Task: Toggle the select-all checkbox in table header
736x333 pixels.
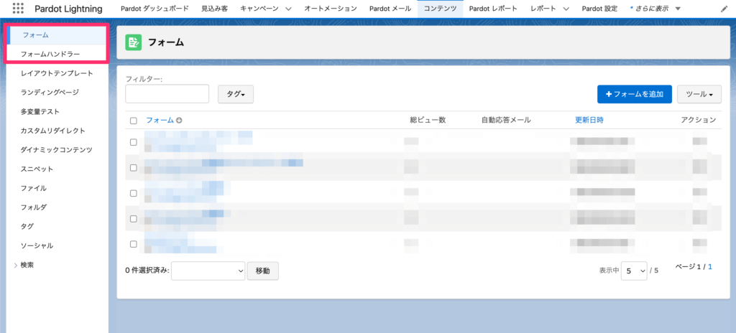Action: tap(133, 121)
